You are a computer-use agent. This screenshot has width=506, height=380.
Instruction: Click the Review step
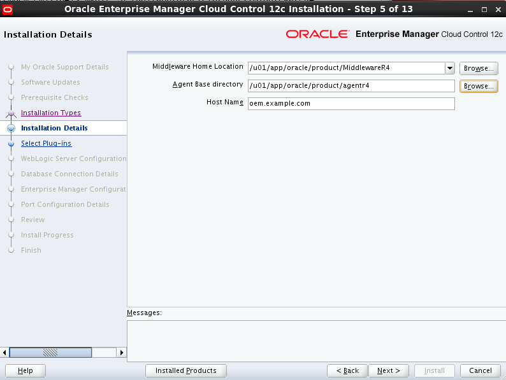(x=33, y=220)
